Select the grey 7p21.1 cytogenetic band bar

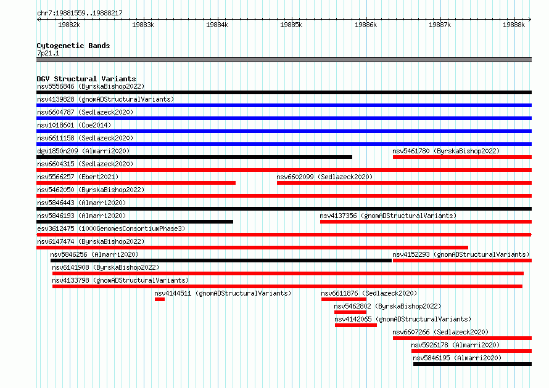[284, 60]
